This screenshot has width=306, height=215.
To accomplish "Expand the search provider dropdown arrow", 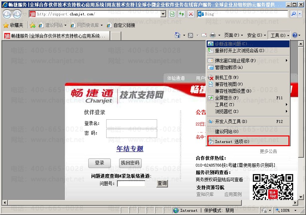I will coord(300,14).
